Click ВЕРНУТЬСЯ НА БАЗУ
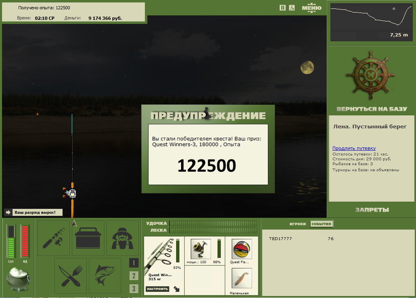The image size is (416, 298). [372, 109]
